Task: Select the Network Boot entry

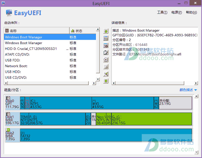Action: 50,66
